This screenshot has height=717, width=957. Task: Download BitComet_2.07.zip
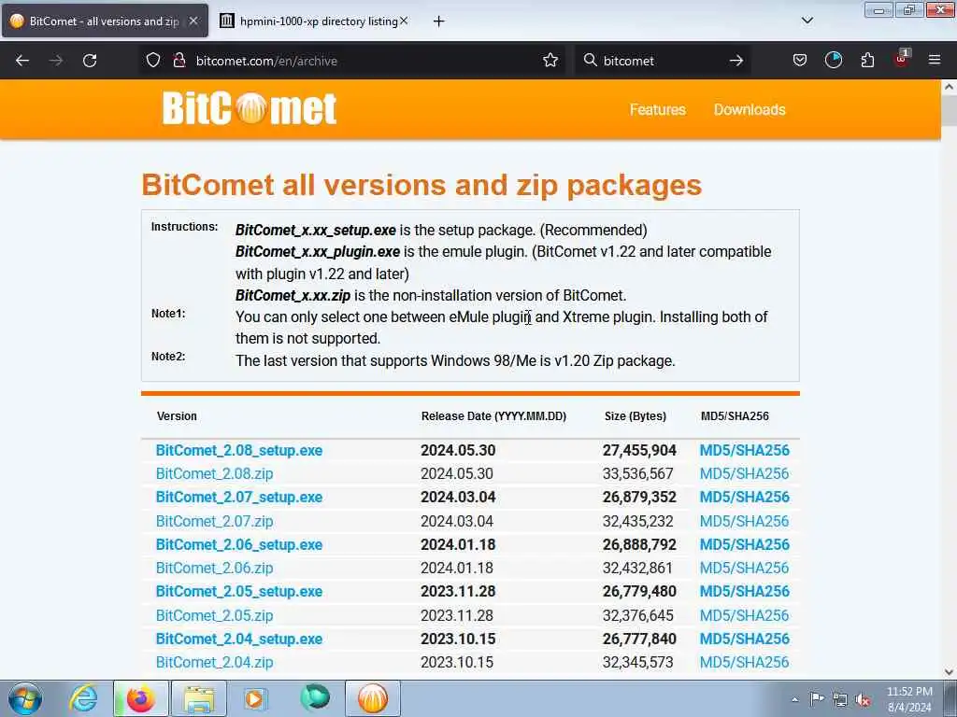coord(214,521)
